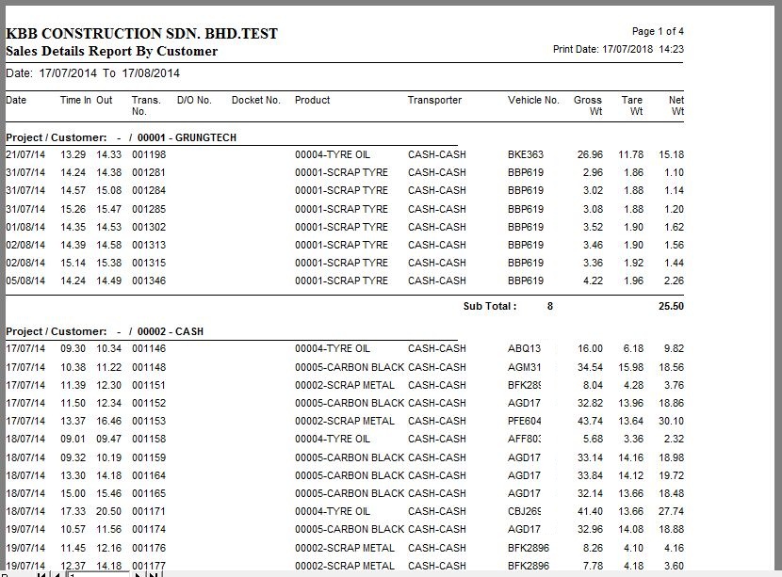This screenshot has width=782, height=577.
Task: Click the 'Transporter' column header
Action: 434,100
